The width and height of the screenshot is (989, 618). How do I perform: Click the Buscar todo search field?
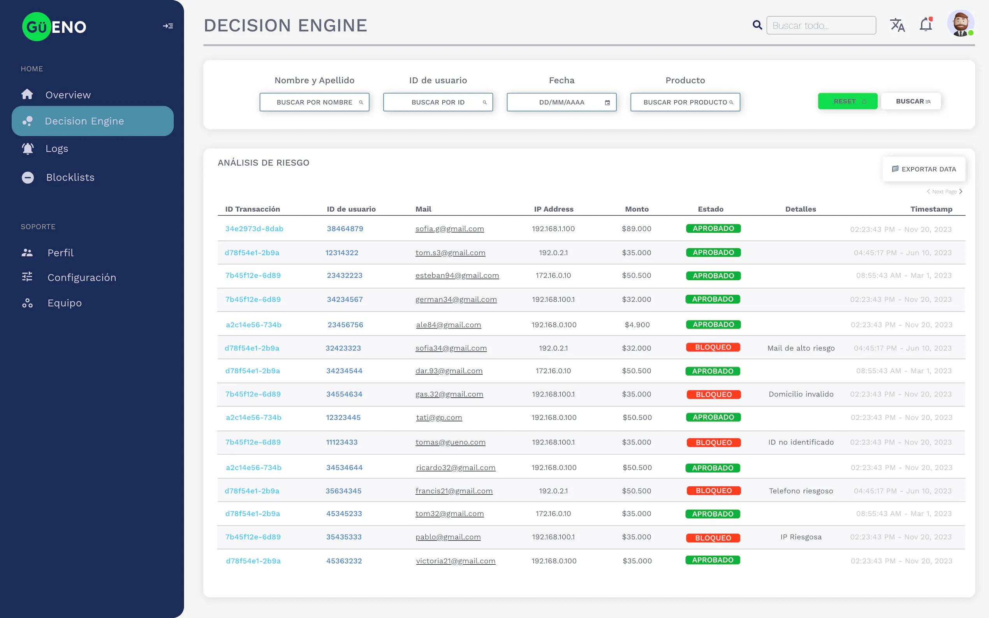tap(820, 25)
